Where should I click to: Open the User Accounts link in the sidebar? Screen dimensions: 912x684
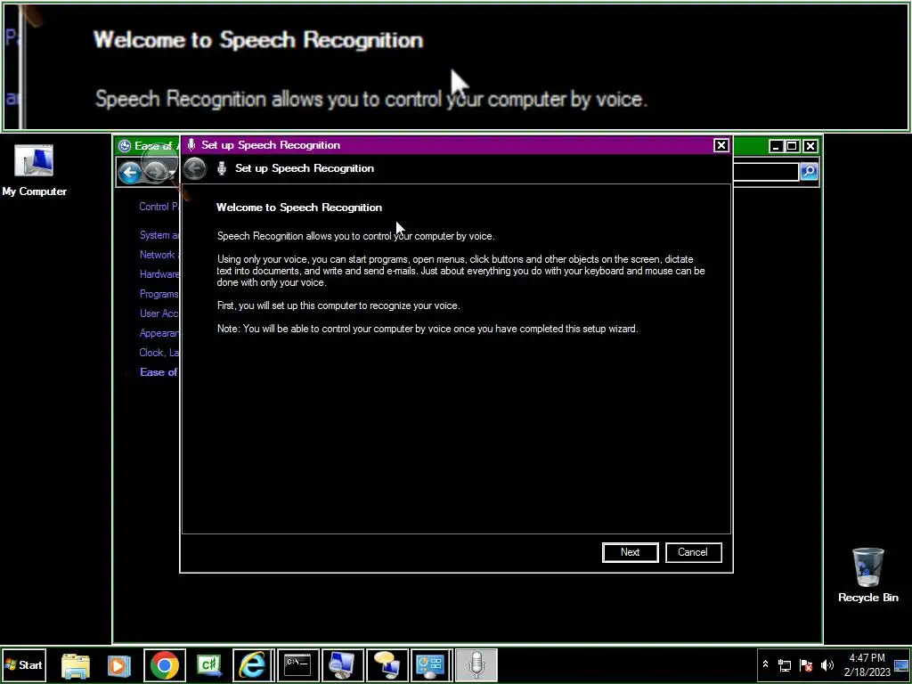pyautogui.click(x=159, y=313)
